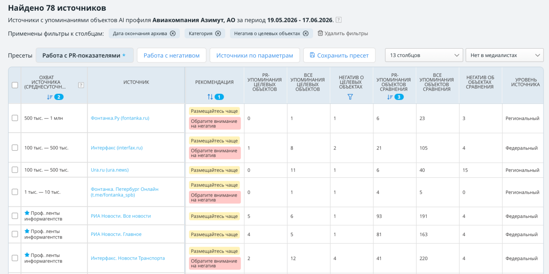
Task: Open the 13 столбцов dropdown
Action: (424, 55)
